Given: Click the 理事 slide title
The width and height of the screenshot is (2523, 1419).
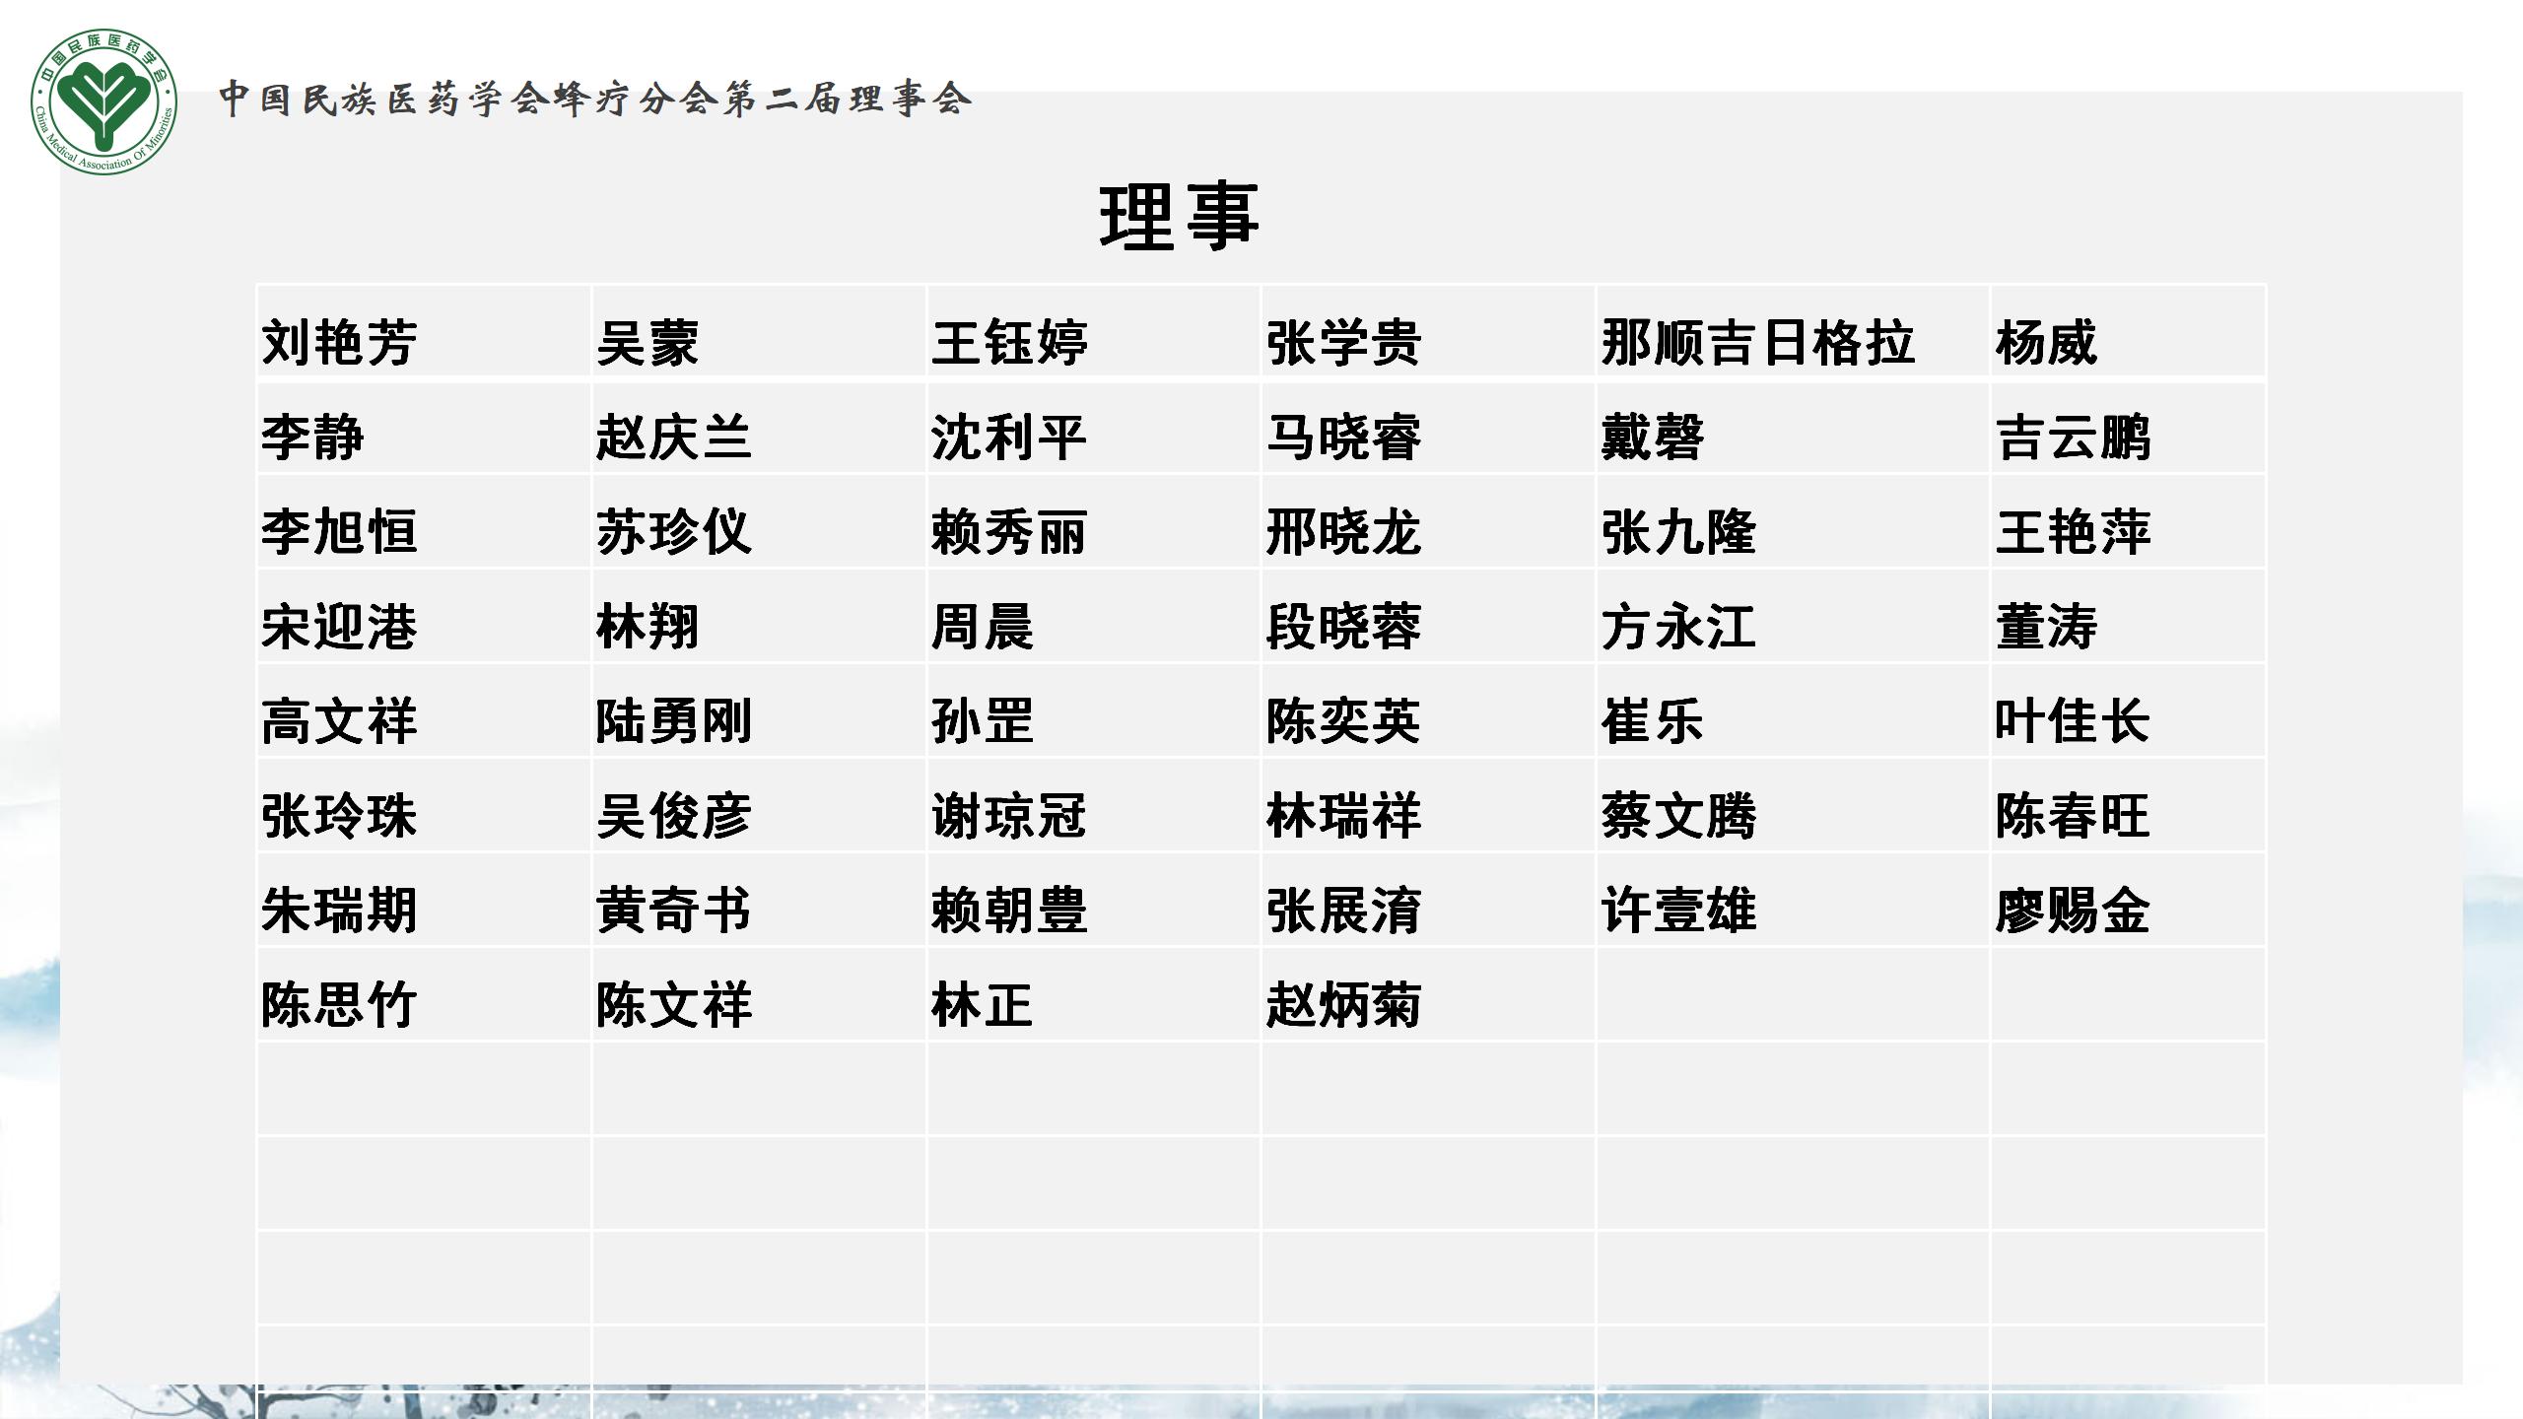Looking at the screenshot, I should [1179, 217].
